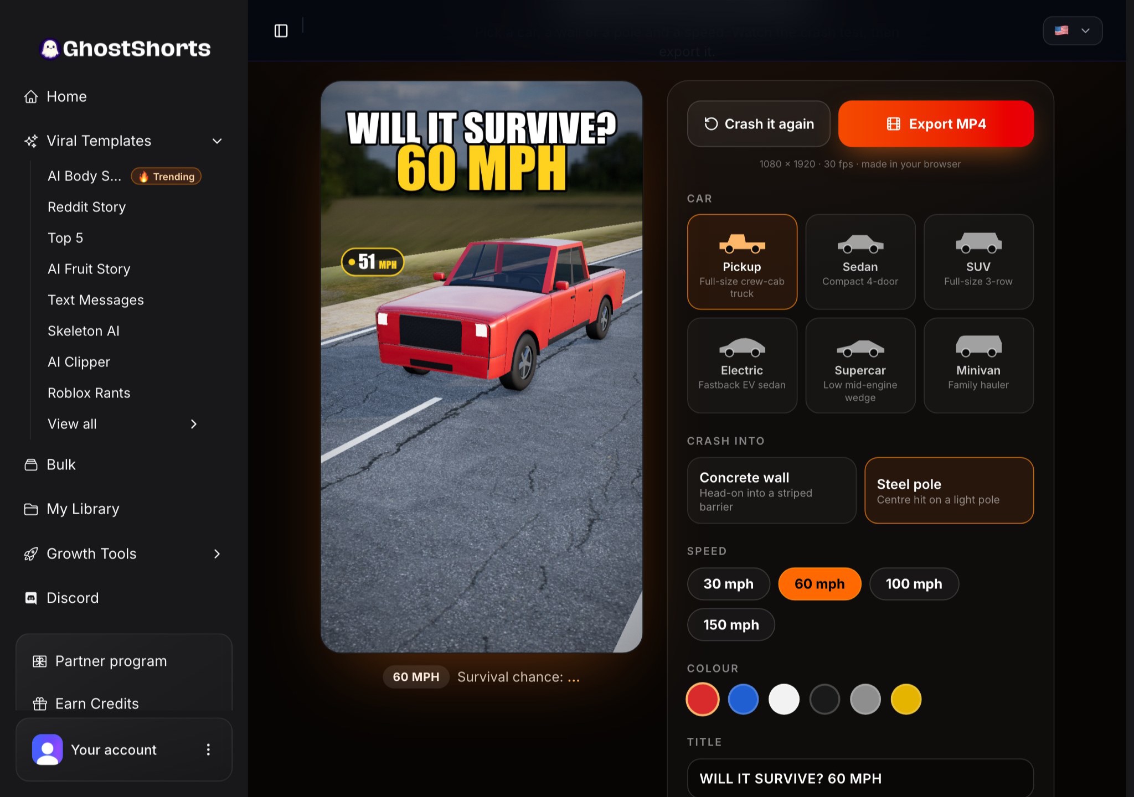Set speed to 100 mph
Viewport: 1134px width, 797px height.
click(x=914, y=584)
